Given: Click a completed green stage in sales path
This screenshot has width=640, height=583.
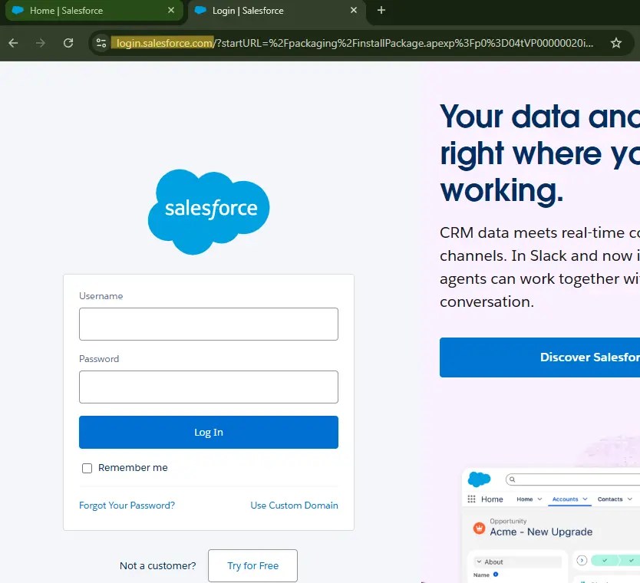Looking at the screenshot, I should click(605, 560).
